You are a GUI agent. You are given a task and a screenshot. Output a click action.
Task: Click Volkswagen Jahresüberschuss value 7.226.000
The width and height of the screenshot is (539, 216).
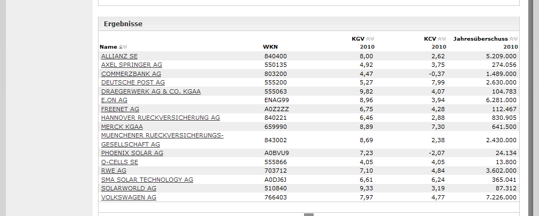click(500, 197)
